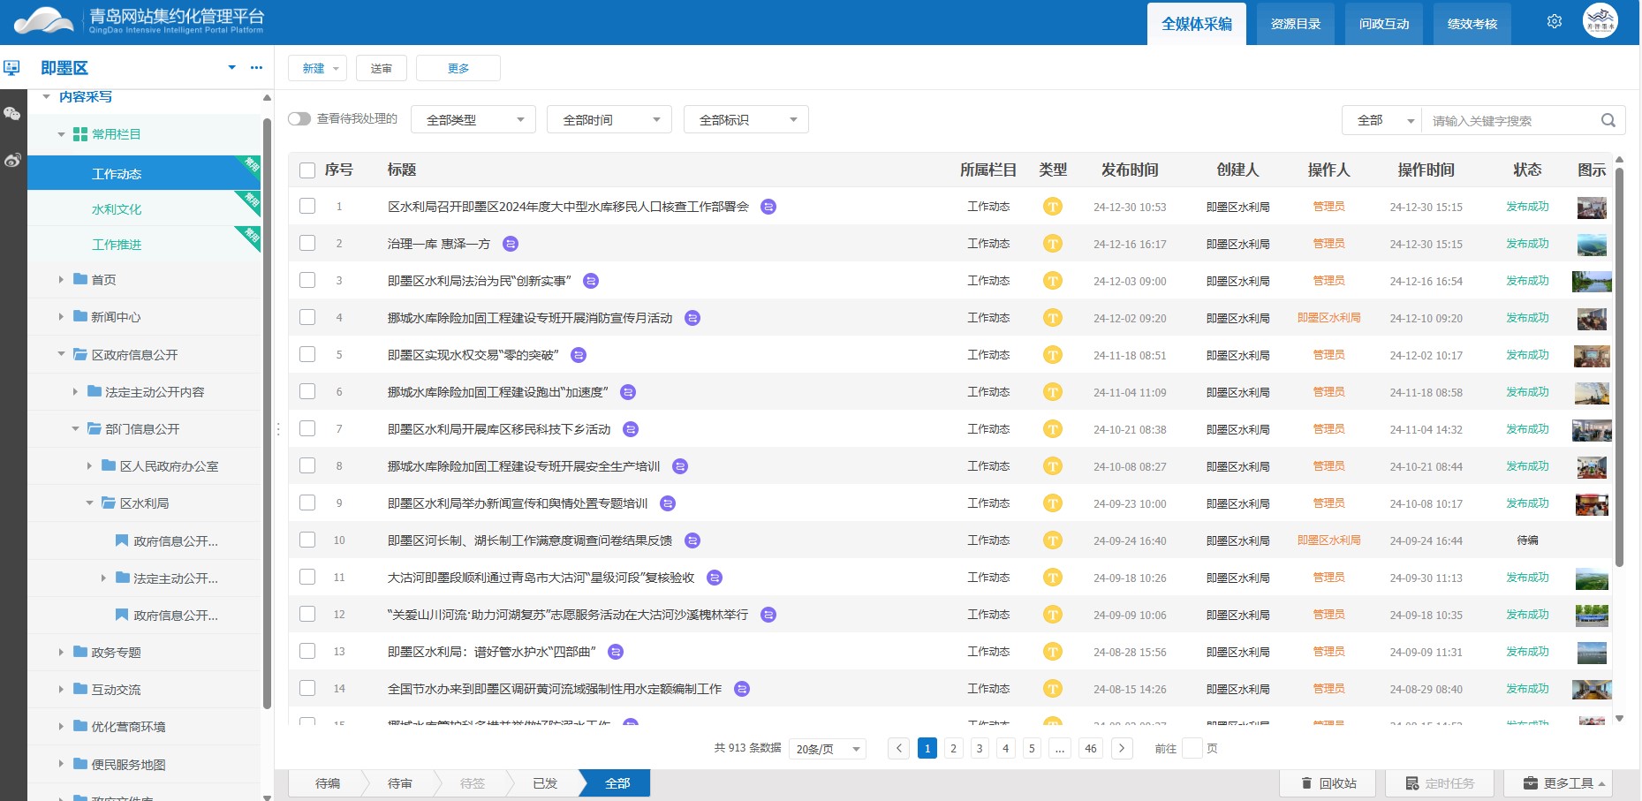Select the 待编 status tab

(x=328, y=783)
